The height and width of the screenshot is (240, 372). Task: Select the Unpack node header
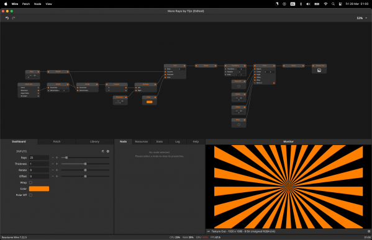pyautogui.click(x=116, y=84)
